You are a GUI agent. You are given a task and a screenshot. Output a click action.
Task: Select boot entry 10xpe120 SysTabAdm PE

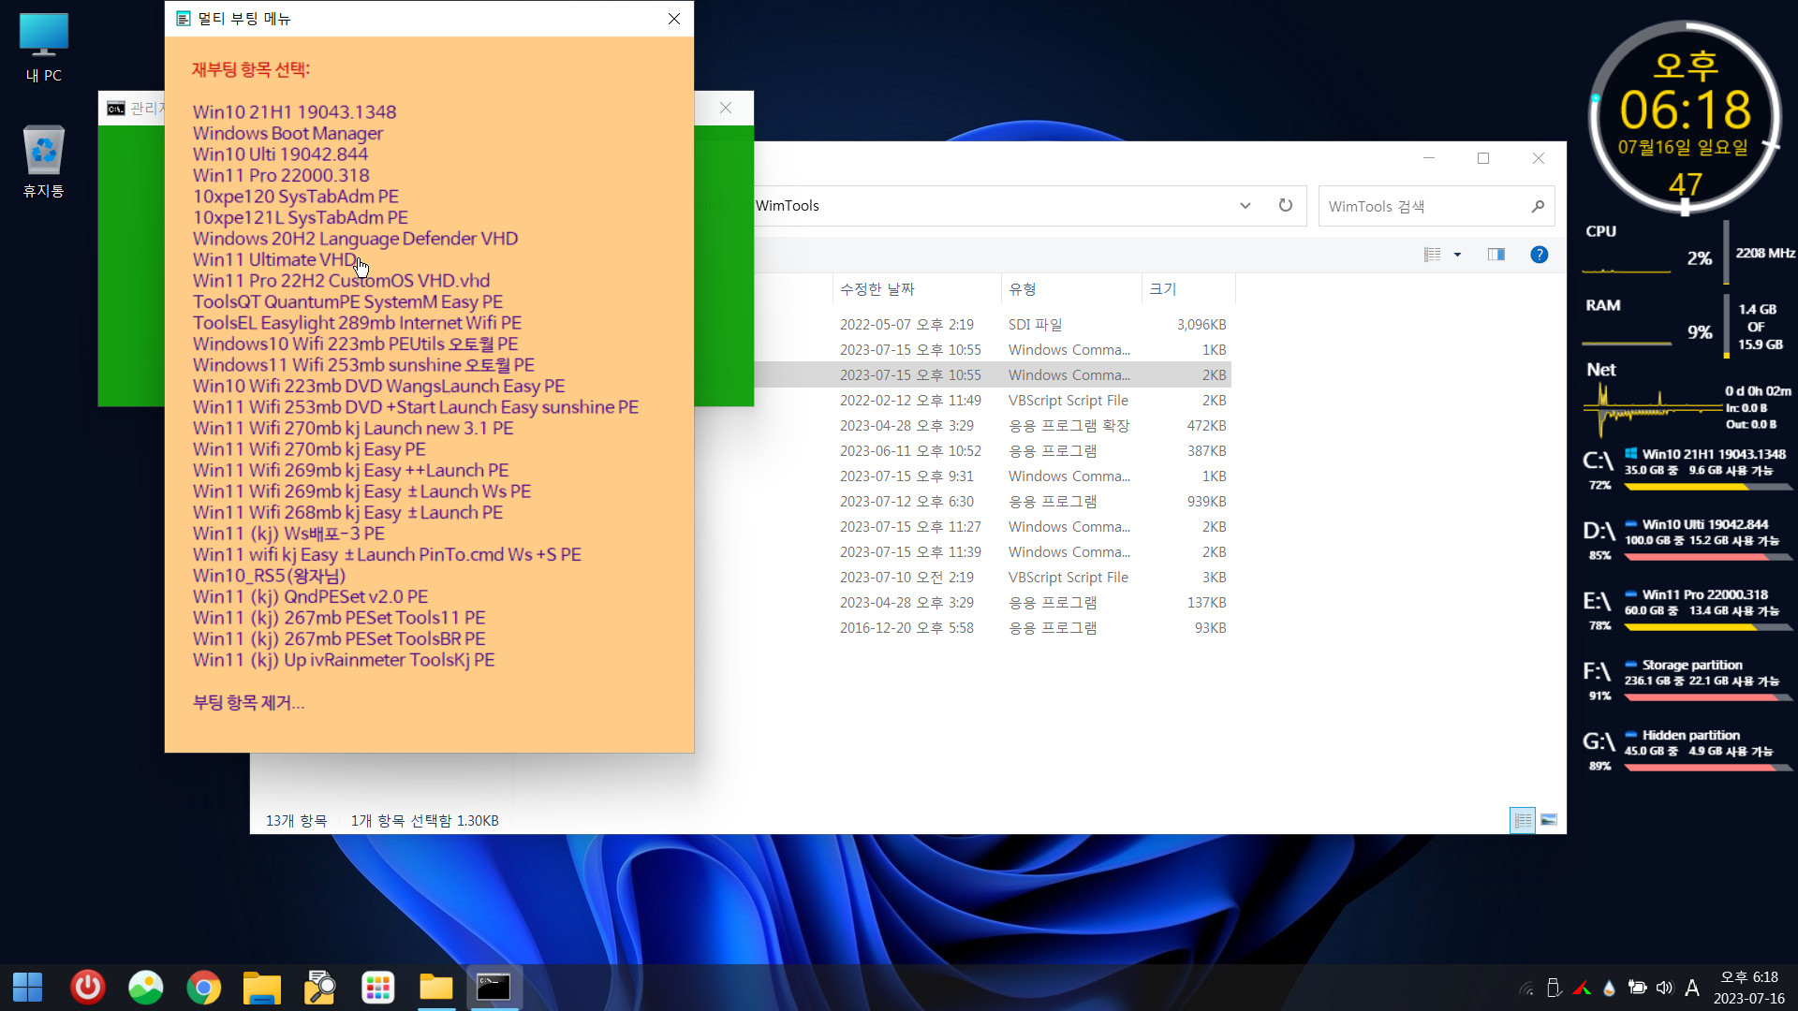pyautogui.click(x=296, y=197)
